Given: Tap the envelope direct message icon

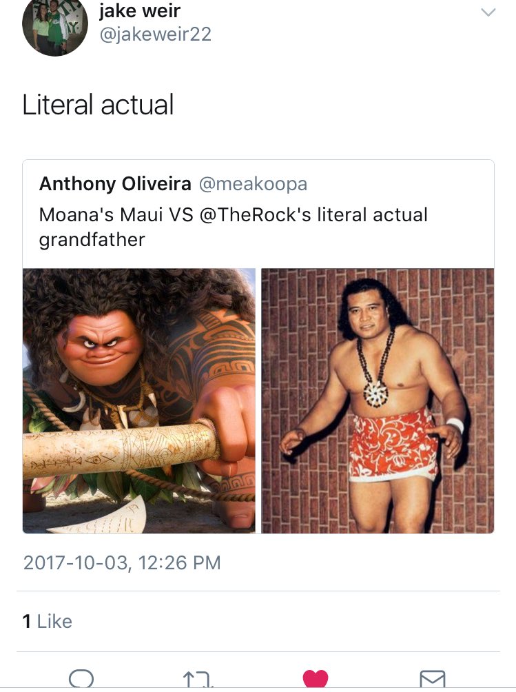Looking at the screenshot, I should coord(433,679).
